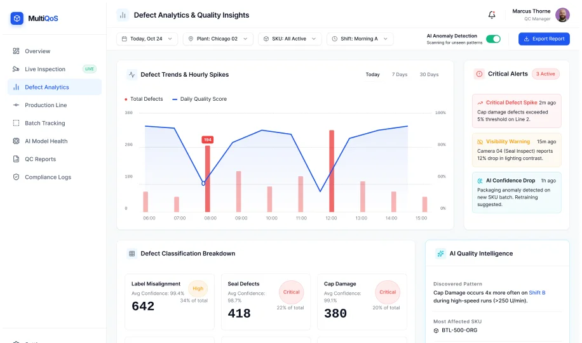This screenshot has width=582, height=343.
Task: Open the Shift: Morning A dropdown
Action: (360, 39)
